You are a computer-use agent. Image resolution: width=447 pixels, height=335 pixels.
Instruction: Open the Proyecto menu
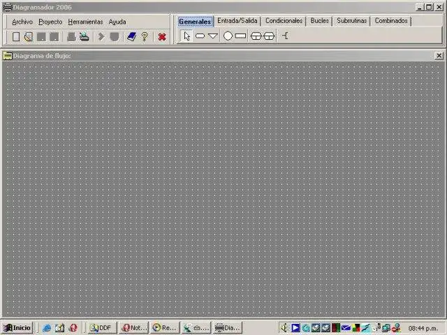tap(50, 22)
